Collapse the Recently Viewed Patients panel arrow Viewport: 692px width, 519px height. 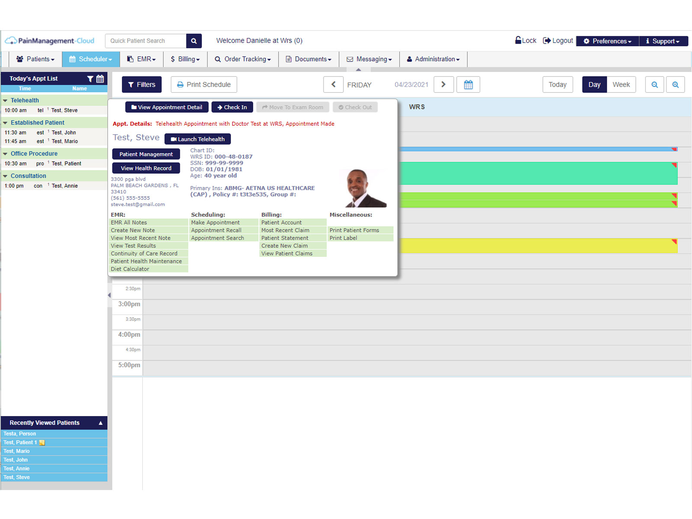click(101, 423)
